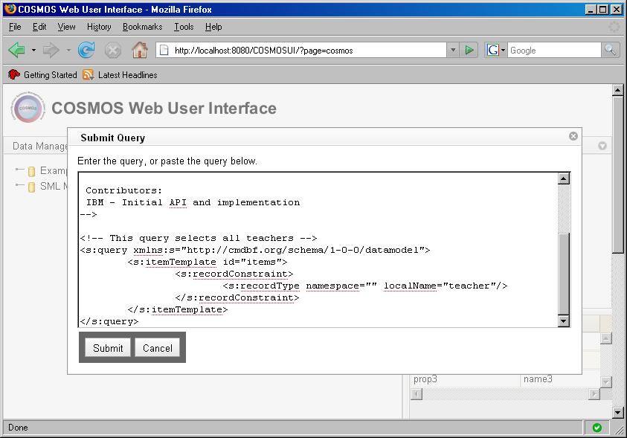Viewport: 627px width, 438px height.
Task: Expand the SML tree node
Action: [19, 185]
